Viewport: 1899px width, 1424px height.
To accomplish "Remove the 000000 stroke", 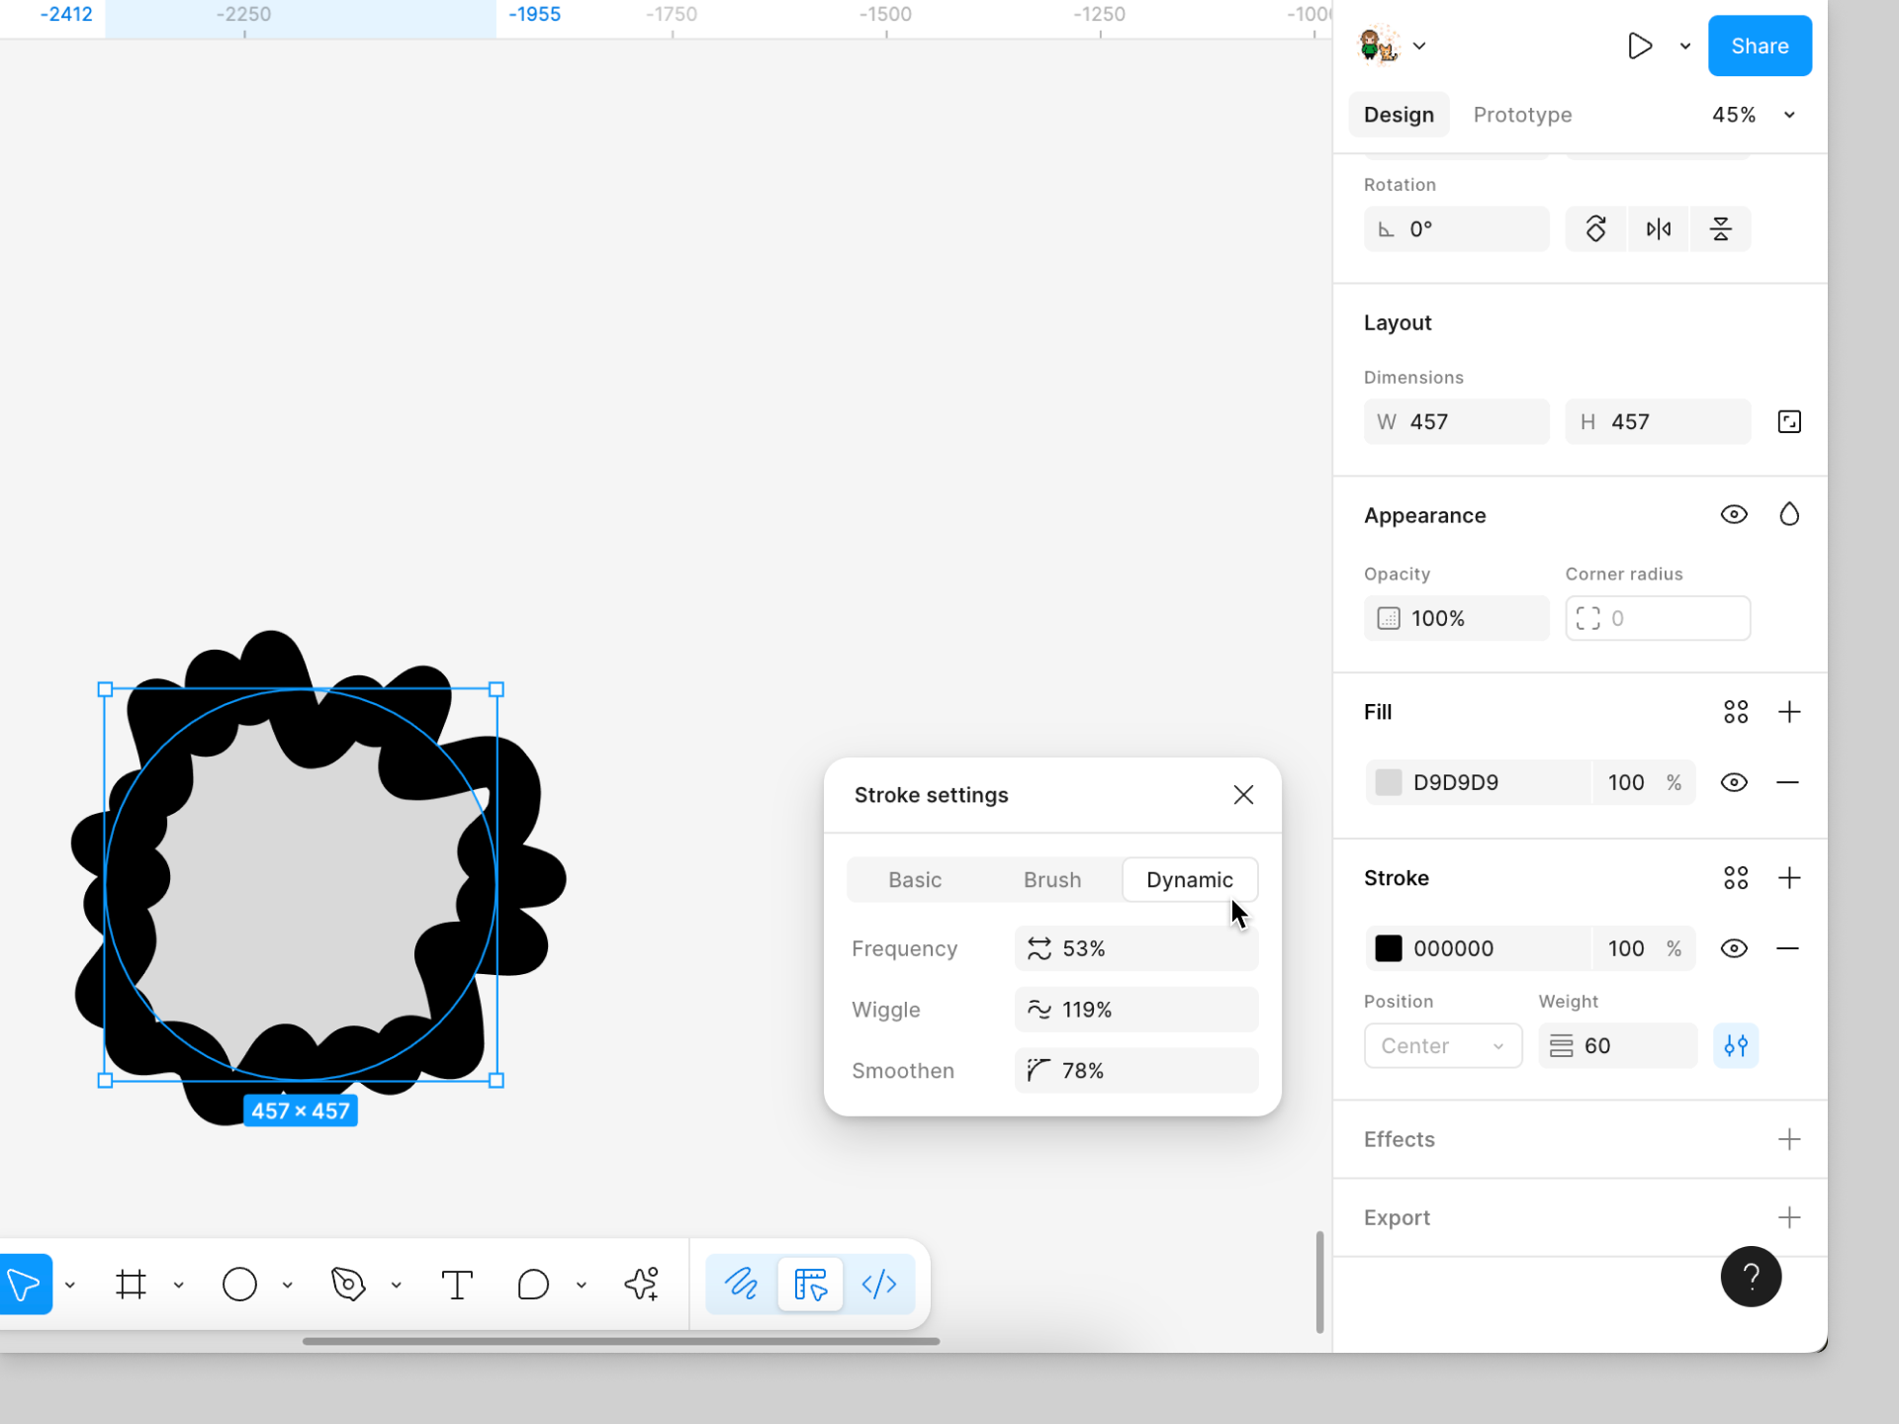I will click(1787, 949).
